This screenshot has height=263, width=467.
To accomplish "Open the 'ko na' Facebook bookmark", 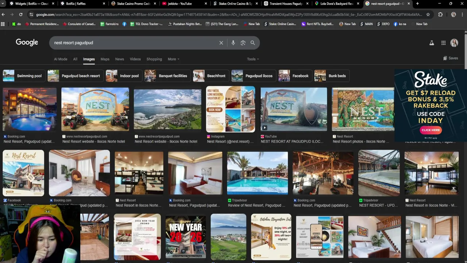I will coord(400,24).
